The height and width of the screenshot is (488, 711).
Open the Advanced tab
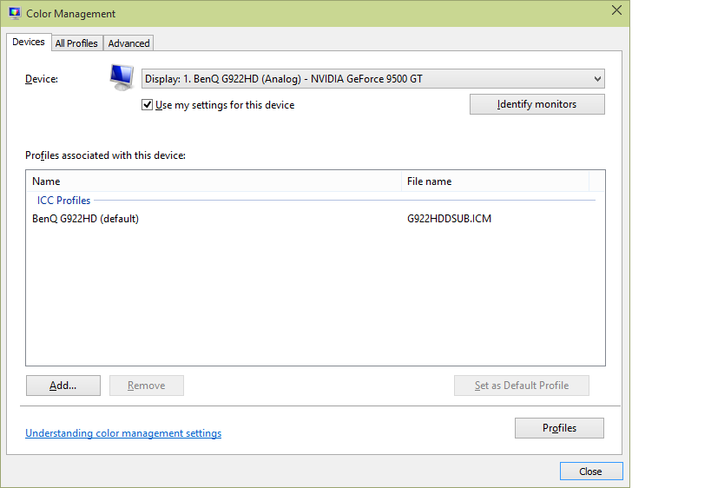click(x=128, y=43)
